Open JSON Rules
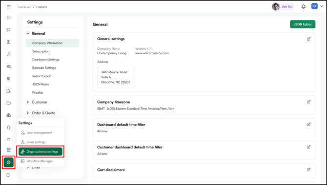 tap(41, 84)
